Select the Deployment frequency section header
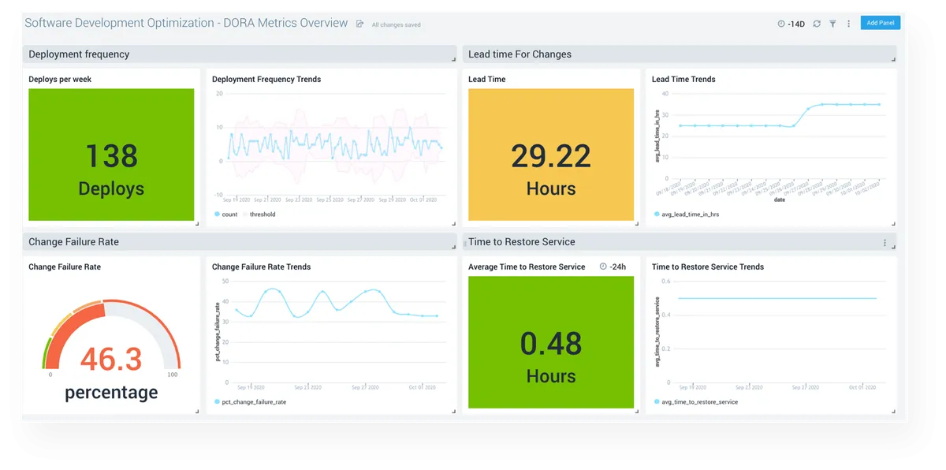The height and width of the screenshot is (470, 946). click(240, 54)
